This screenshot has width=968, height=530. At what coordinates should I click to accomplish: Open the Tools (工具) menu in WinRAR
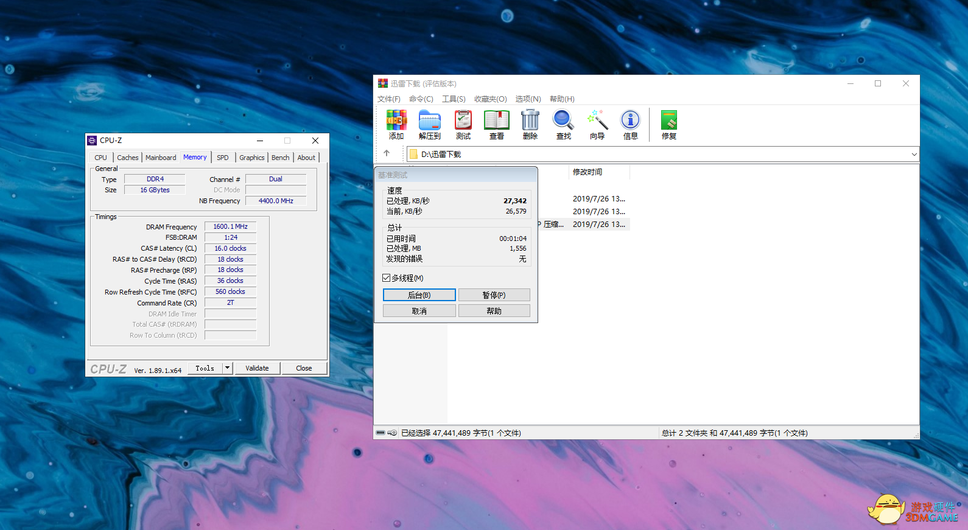pyautogui.click(x=454, y=99)
